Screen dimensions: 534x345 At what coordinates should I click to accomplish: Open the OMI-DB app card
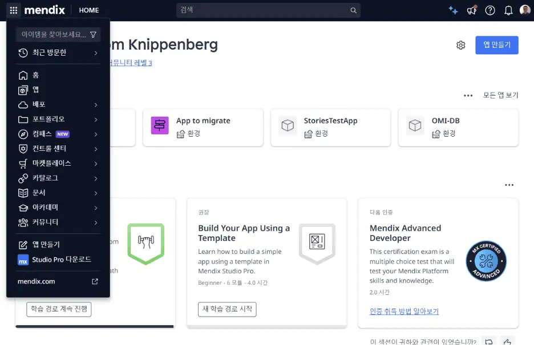tap(458, 128)
